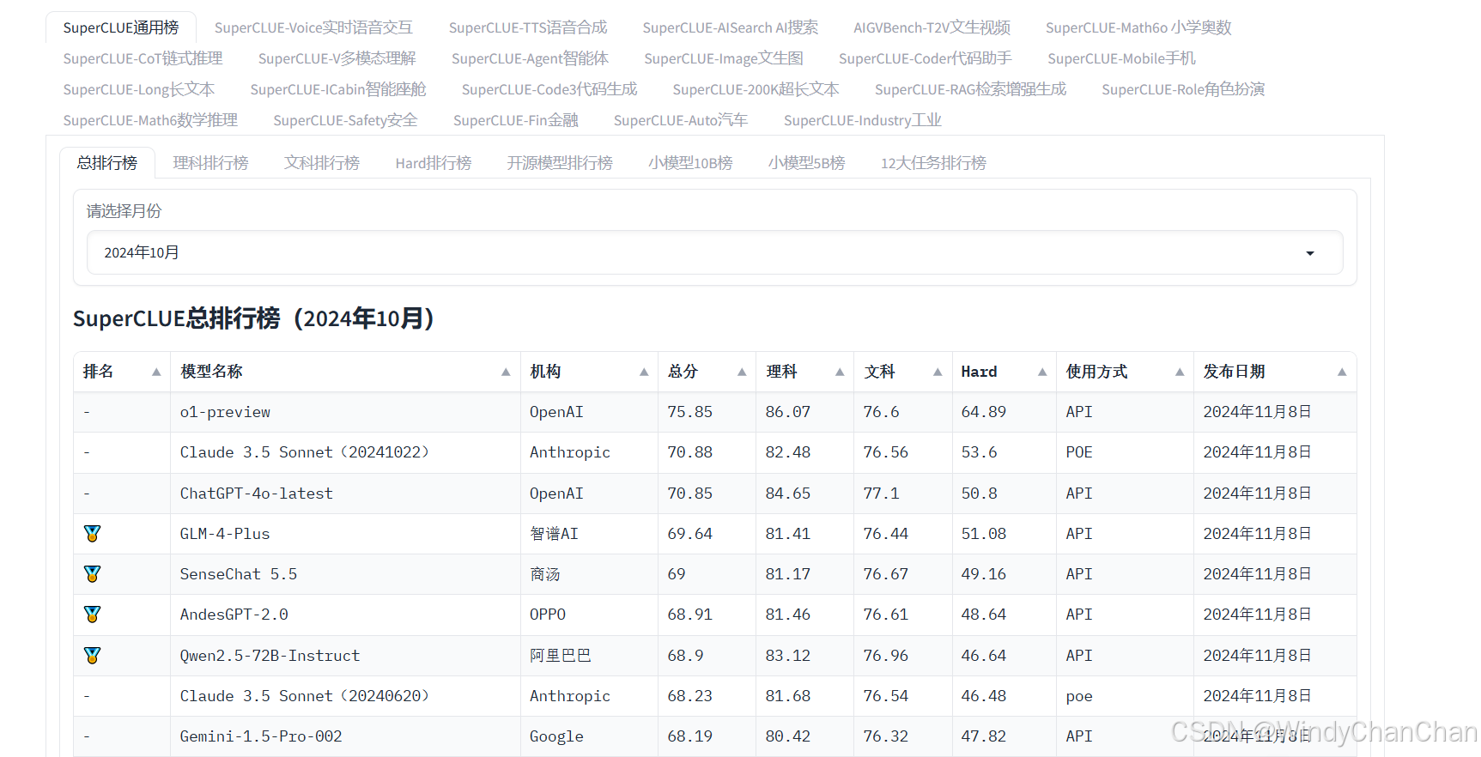
Task: Select the SuperCLUE-Fin金融 tab
Action: point(515,120)
